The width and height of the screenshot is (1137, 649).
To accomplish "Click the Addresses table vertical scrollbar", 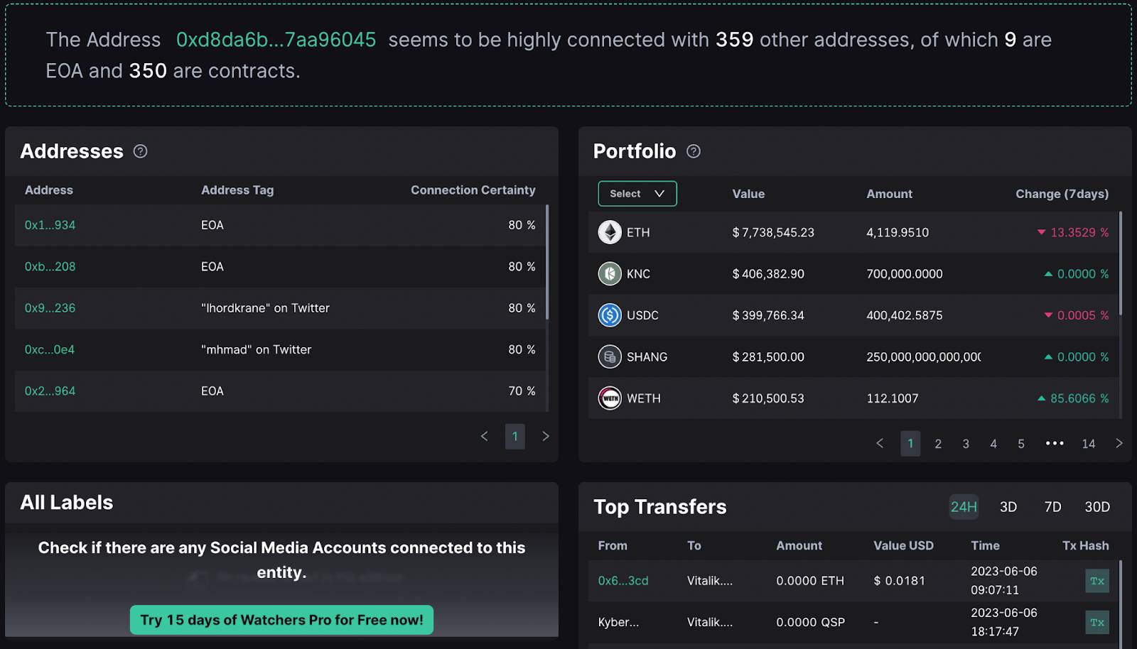I will 547,263.
